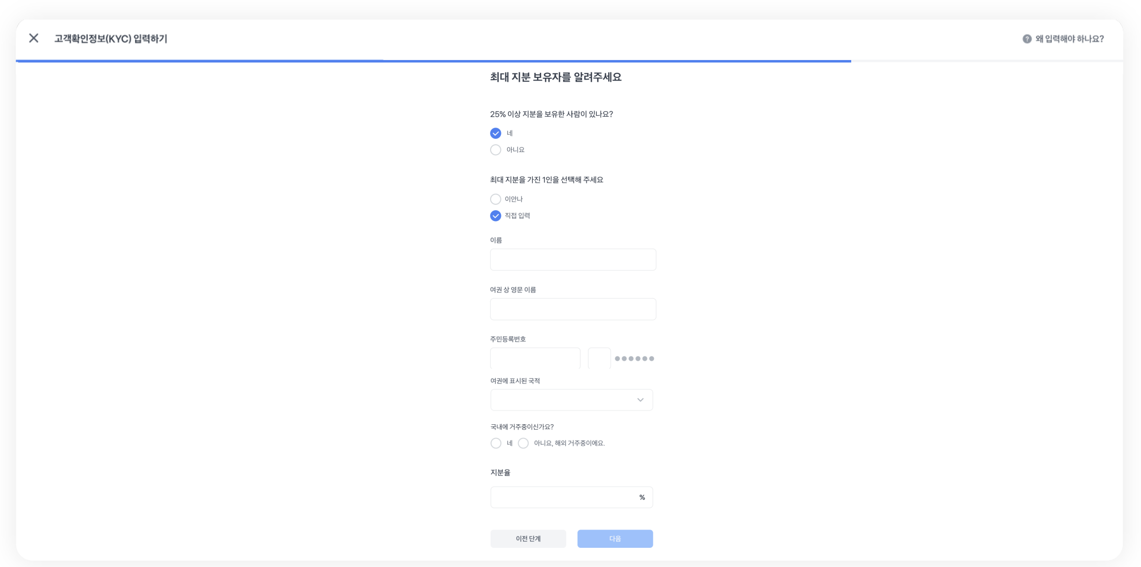Viewport: 1141px width, 567px height.
Task: Click the '이름' name input field
Action: tap(573, 259)
